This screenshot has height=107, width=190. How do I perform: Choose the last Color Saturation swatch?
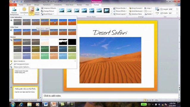[72, 22]
